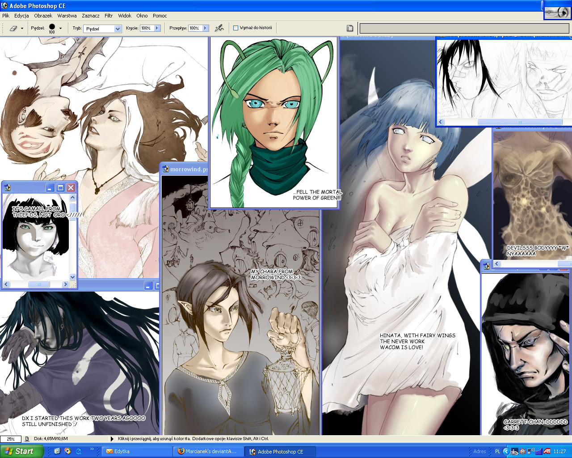Screen dimensions: 572x458
Task: Expand the quick launch chevron
Action: [92, 449]
